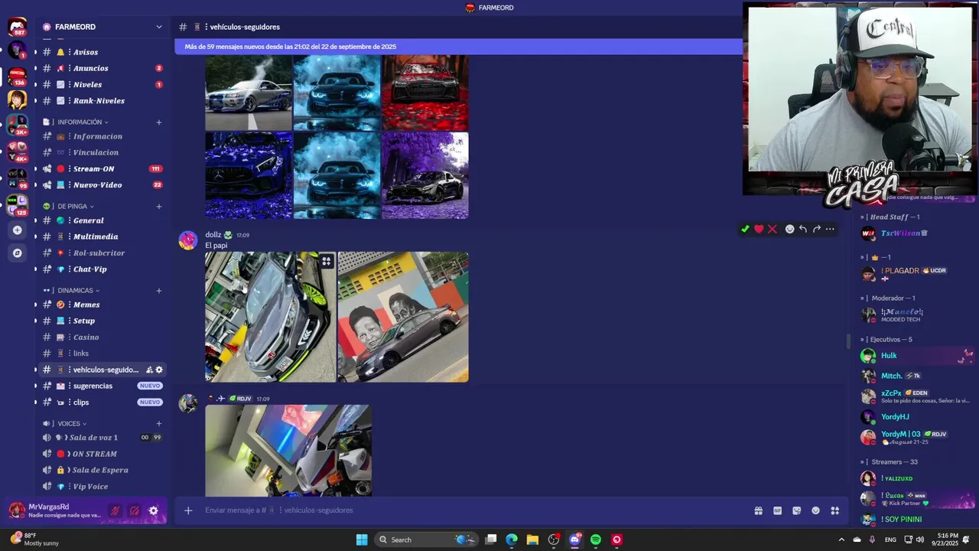Collapse VOICES category
The width and height of the screenshot is (979, 551).
[x=72, y=423]
